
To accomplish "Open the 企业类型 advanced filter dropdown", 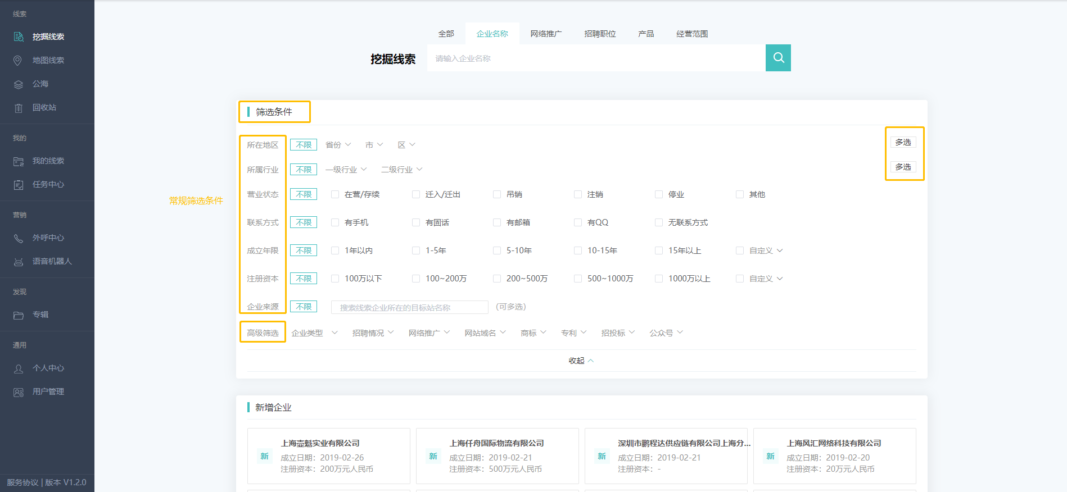I will click(315, 333).
